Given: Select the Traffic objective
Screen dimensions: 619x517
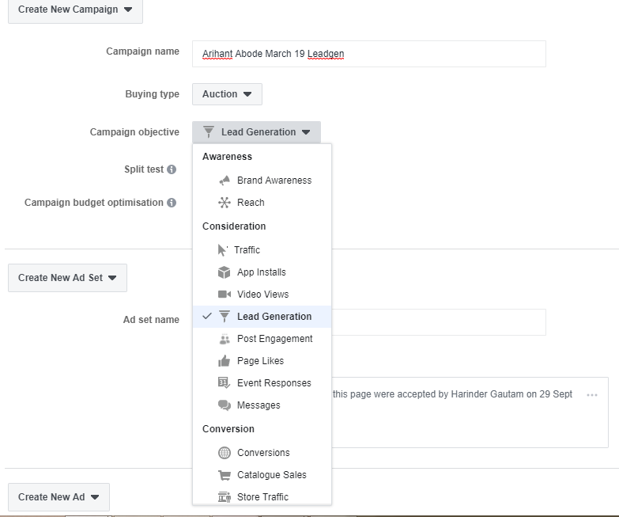Looking at the screenshot, I should tap(262, 250).
